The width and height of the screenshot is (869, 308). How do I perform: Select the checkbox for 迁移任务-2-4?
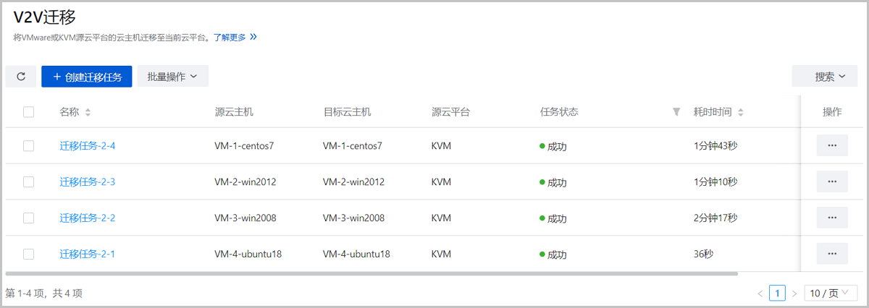(29, 146)
